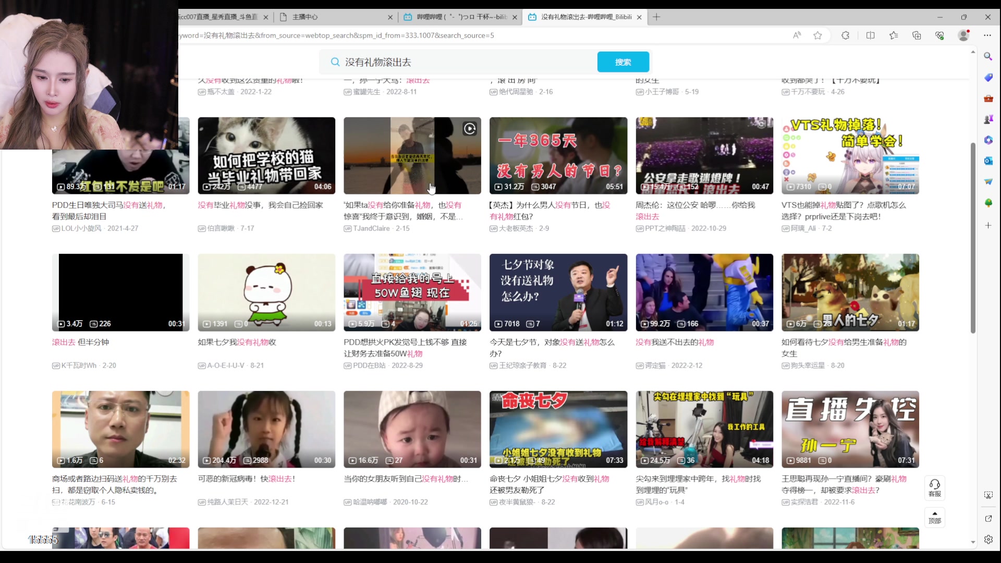Image resolution: width=1001 pixels, height=563 pixels.
Task: Click scrollbar down arrow at bottom
Action: [973, 542]
